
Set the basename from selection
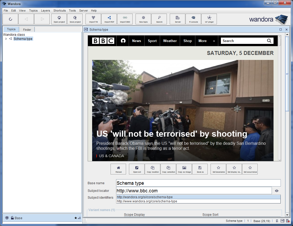218,169
